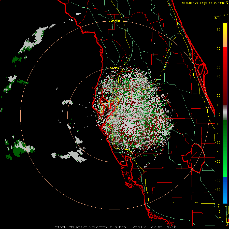Image resolution: width=229 pixels, height=229 pixels.
Task: Click the "KTBW" radar site identifier
Action: 138,227
